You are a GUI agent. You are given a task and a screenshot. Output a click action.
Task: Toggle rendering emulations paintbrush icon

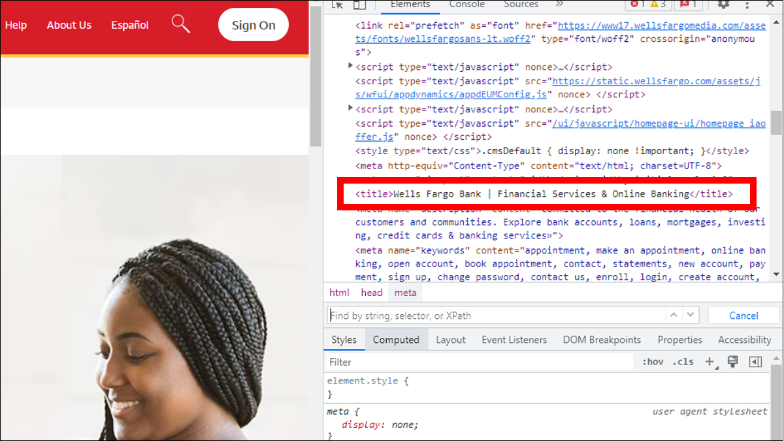tap(733, 361)
